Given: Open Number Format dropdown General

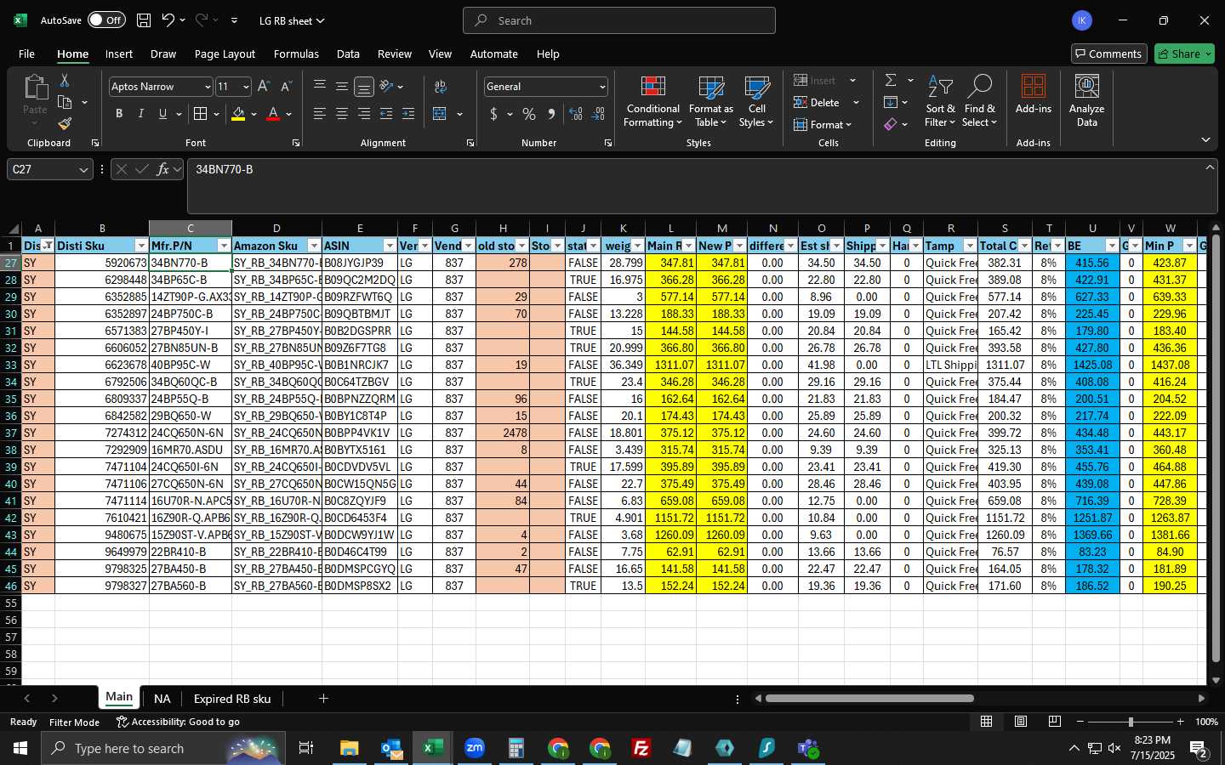Looking at the screenshot, I should point(602,87).
